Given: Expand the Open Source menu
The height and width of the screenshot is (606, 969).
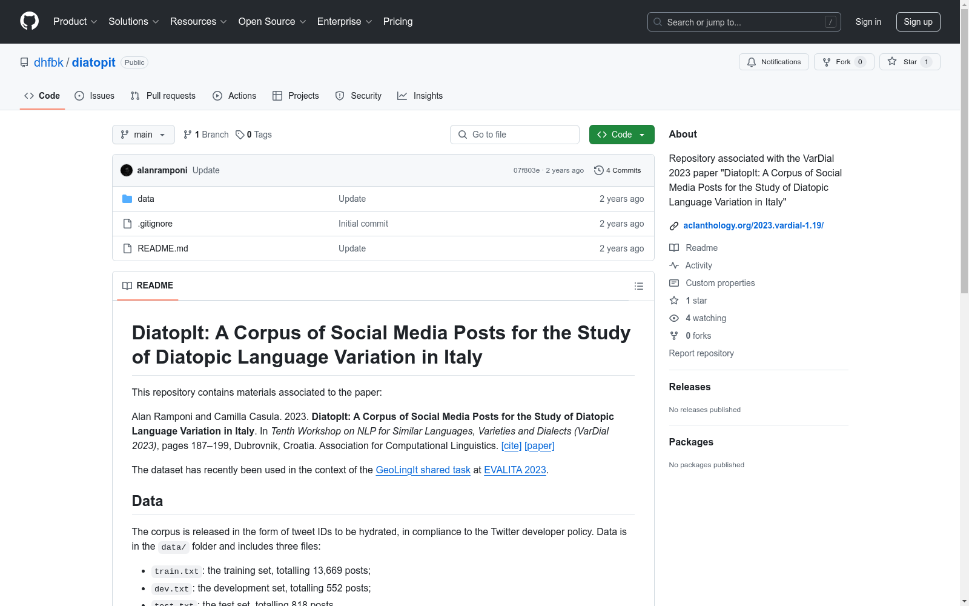Looking at the screenshot, I should [273, 21].
